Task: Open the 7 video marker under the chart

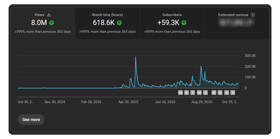Action: [x=193, y=92]
